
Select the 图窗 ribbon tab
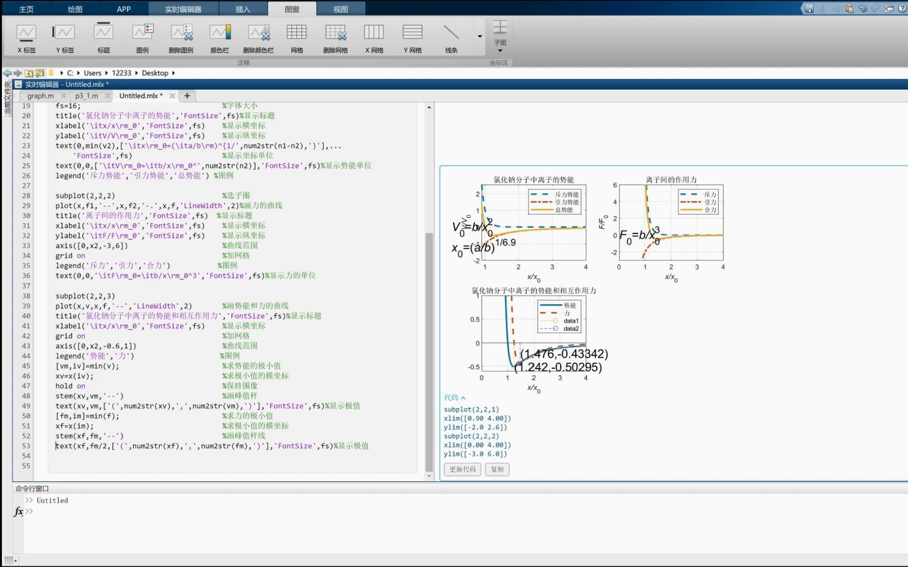(292, 9)
